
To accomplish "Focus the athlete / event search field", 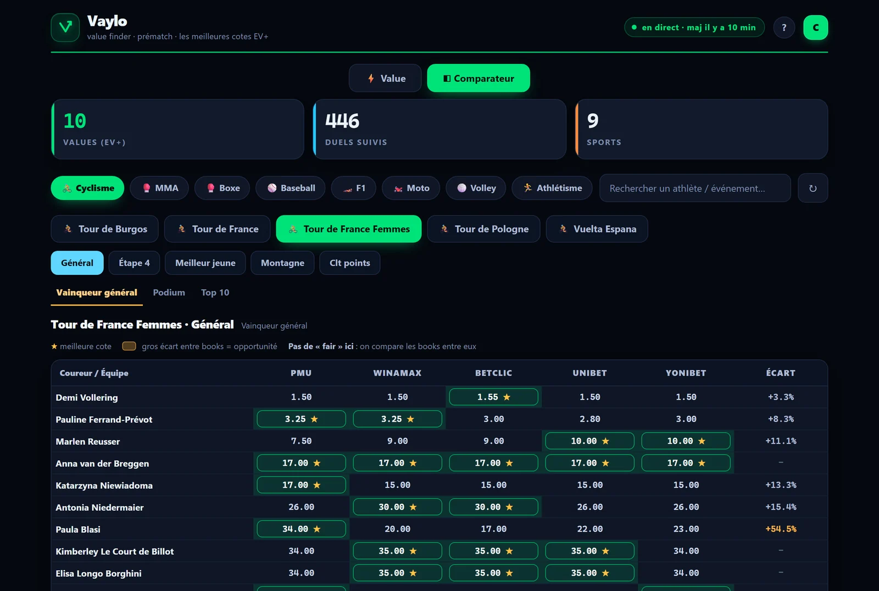I will tap(695, 188).
